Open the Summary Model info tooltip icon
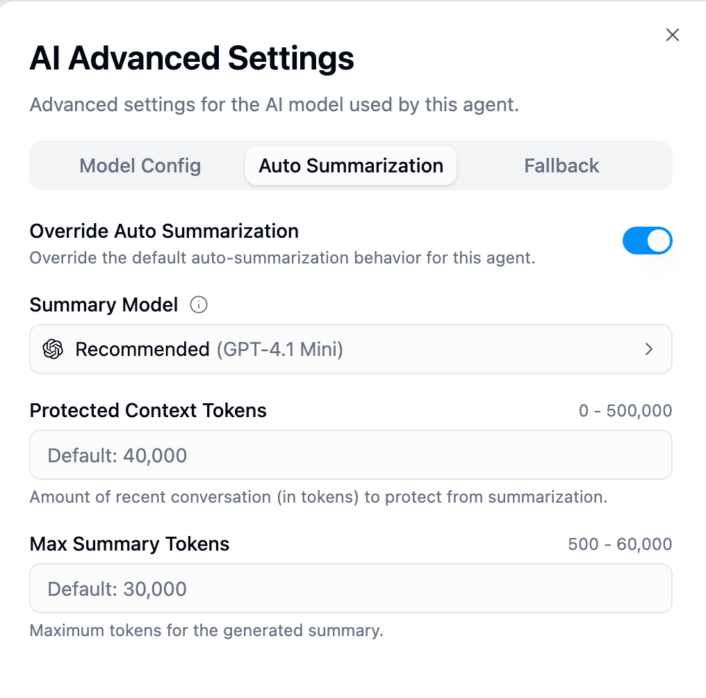 coord(199,305)
